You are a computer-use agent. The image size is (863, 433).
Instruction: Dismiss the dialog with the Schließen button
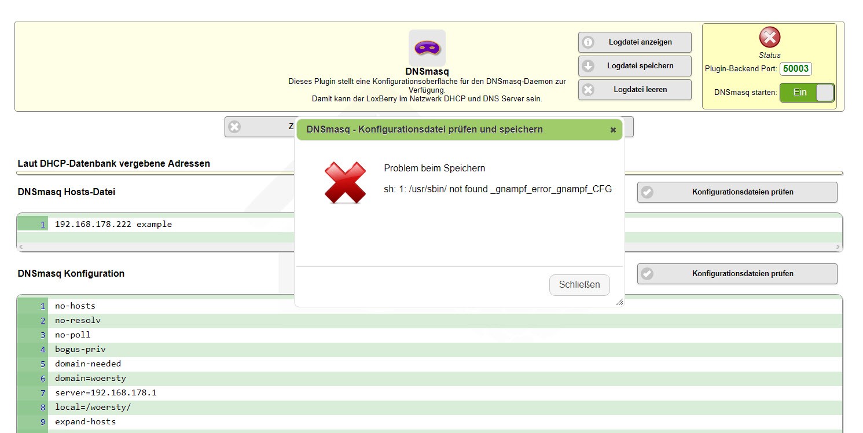click(579, 285)
